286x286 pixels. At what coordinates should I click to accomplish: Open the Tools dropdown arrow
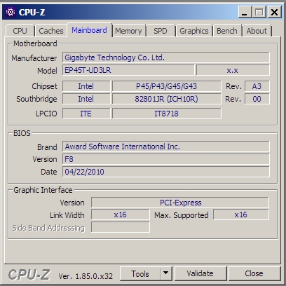[166, 273]
